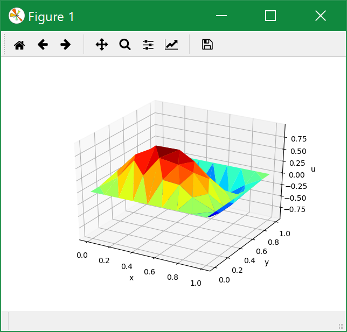This screenshot has width=347, height=332.
Task: Maximize the Figure 1 window
Action: point(270,16)
